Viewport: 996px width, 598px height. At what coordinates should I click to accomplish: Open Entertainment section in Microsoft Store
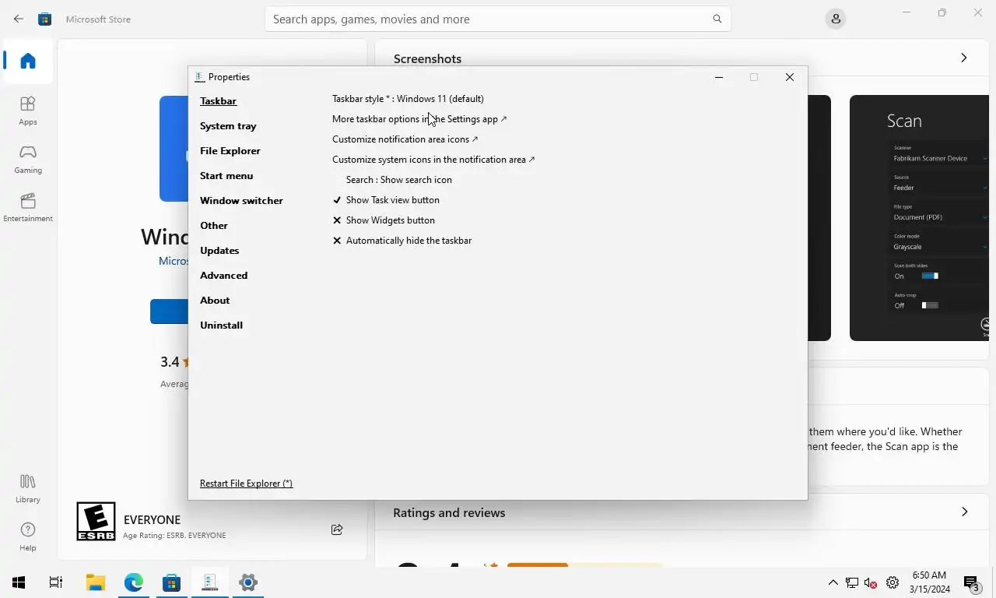coord(28,207)
